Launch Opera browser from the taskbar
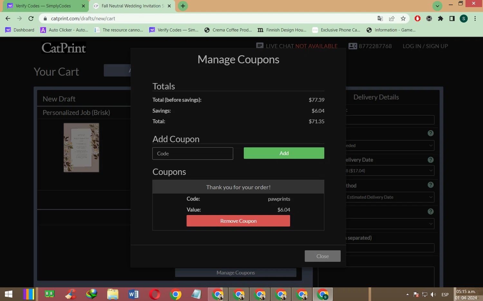Viewport: 483px width, 301px height. [x=155, y=294]
